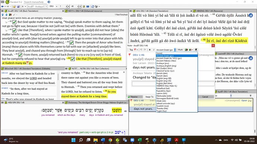Expand the double chevron in KpzBT pane
Viewport: 257px width, 144px height.
coord(250,96)
